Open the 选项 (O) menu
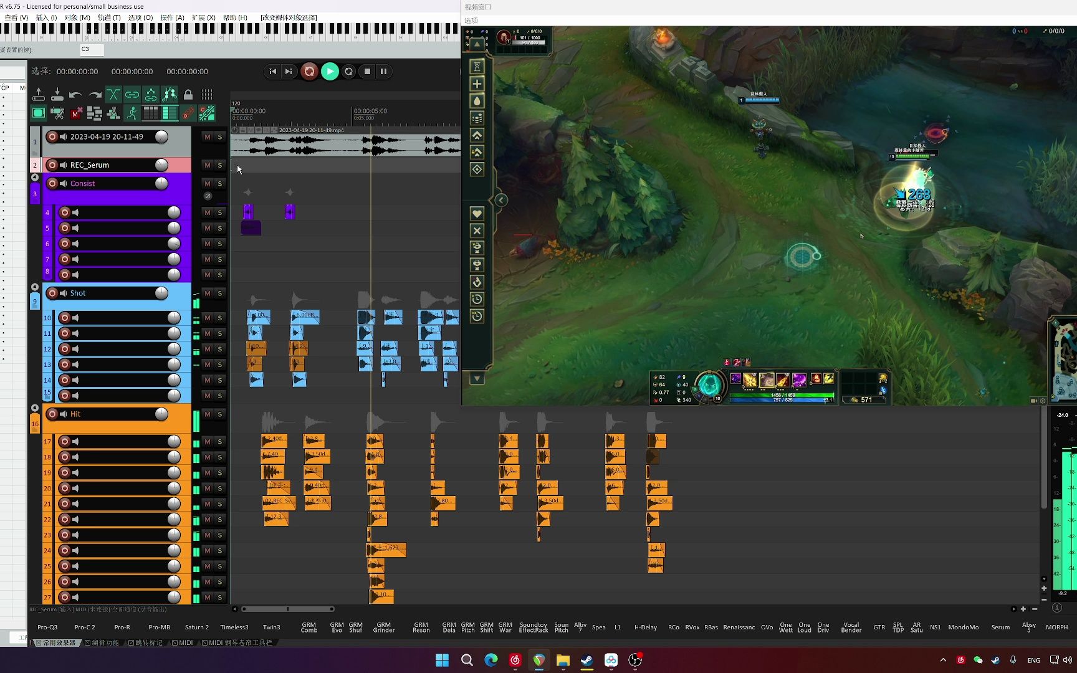Image resolution: width=1077 pixels, height=673 pixels. tap(140, 17)
